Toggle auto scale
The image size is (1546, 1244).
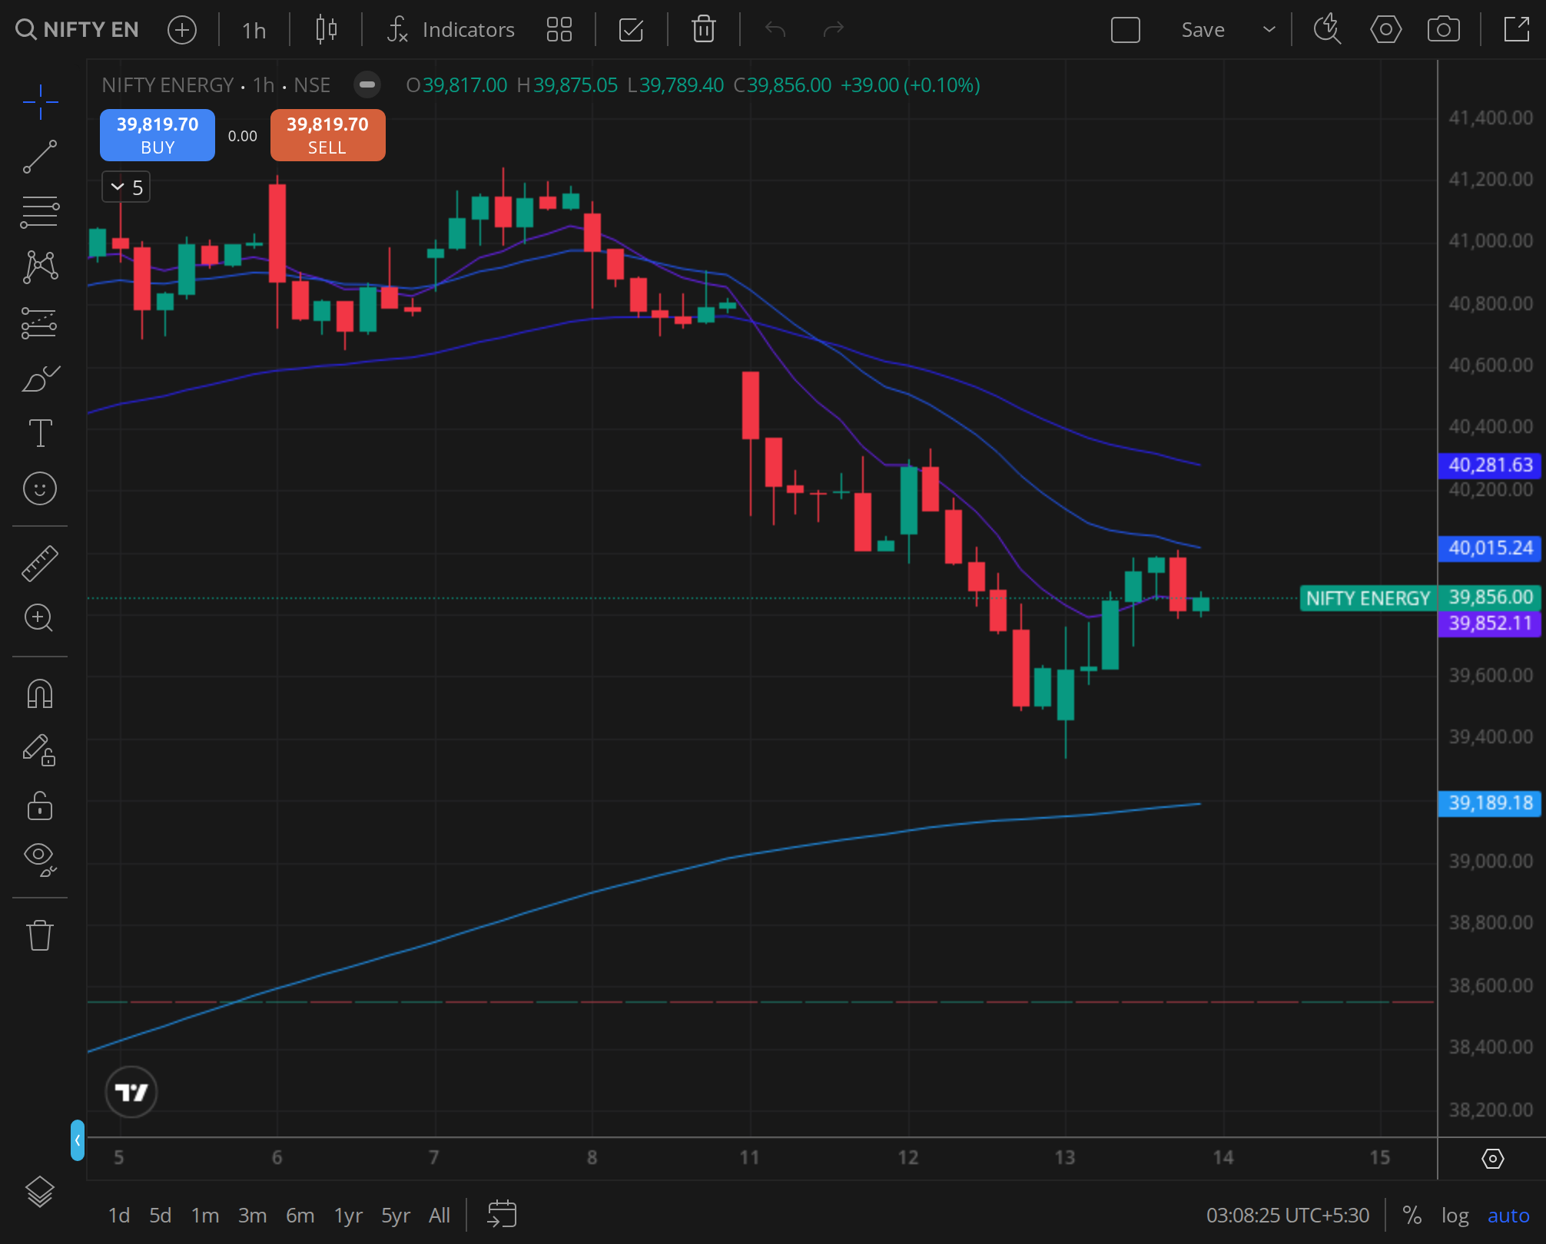pyautogui.click(x=1508, y=1215)
